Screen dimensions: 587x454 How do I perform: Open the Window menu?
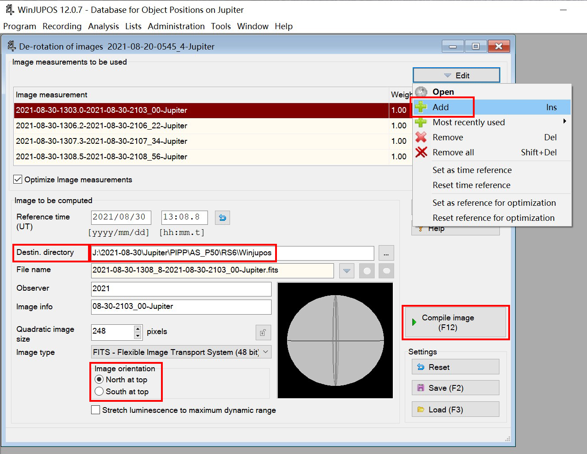click(253, 26)
